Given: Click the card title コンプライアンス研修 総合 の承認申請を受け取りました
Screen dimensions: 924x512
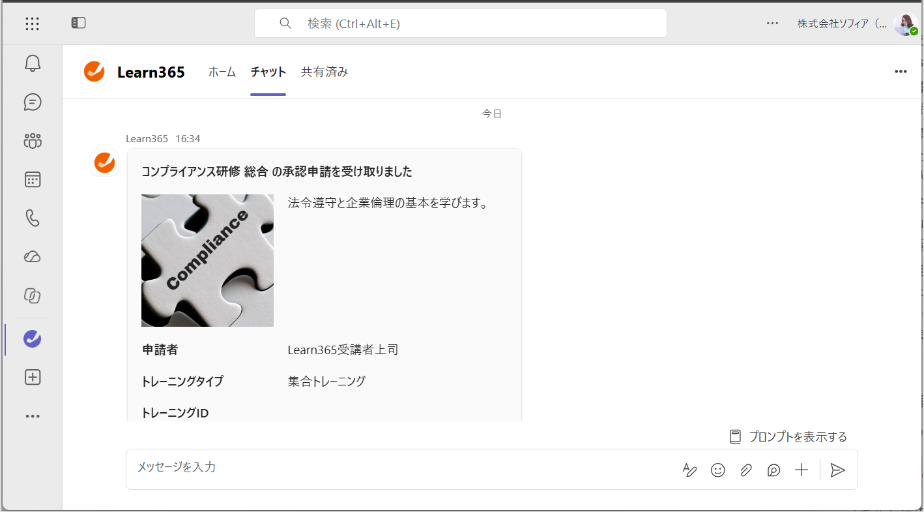Looking at the screenshot, I should [x=277, y=172].
